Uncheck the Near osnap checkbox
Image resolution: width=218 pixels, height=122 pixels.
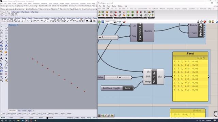click(x=7, y=114)
